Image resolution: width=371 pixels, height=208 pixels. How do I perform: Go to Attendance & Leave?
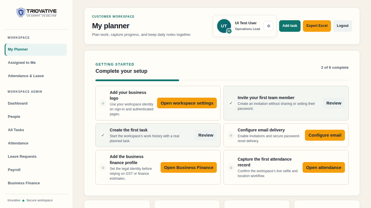tap(36, 76)
